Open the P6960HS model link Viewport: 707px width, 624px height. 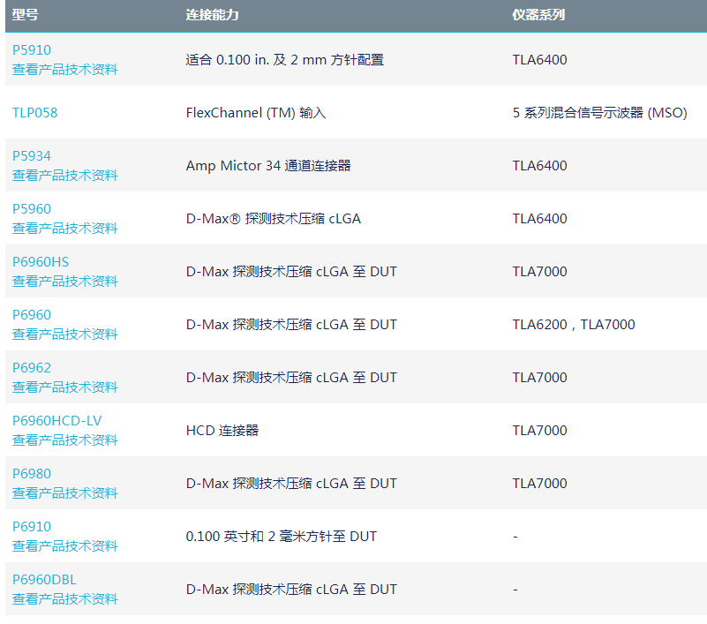click(x=41, y=262)
